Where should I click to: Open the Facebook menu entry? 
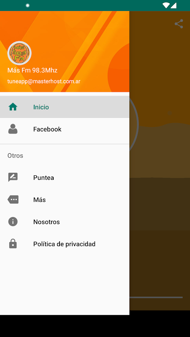point(65,129)
